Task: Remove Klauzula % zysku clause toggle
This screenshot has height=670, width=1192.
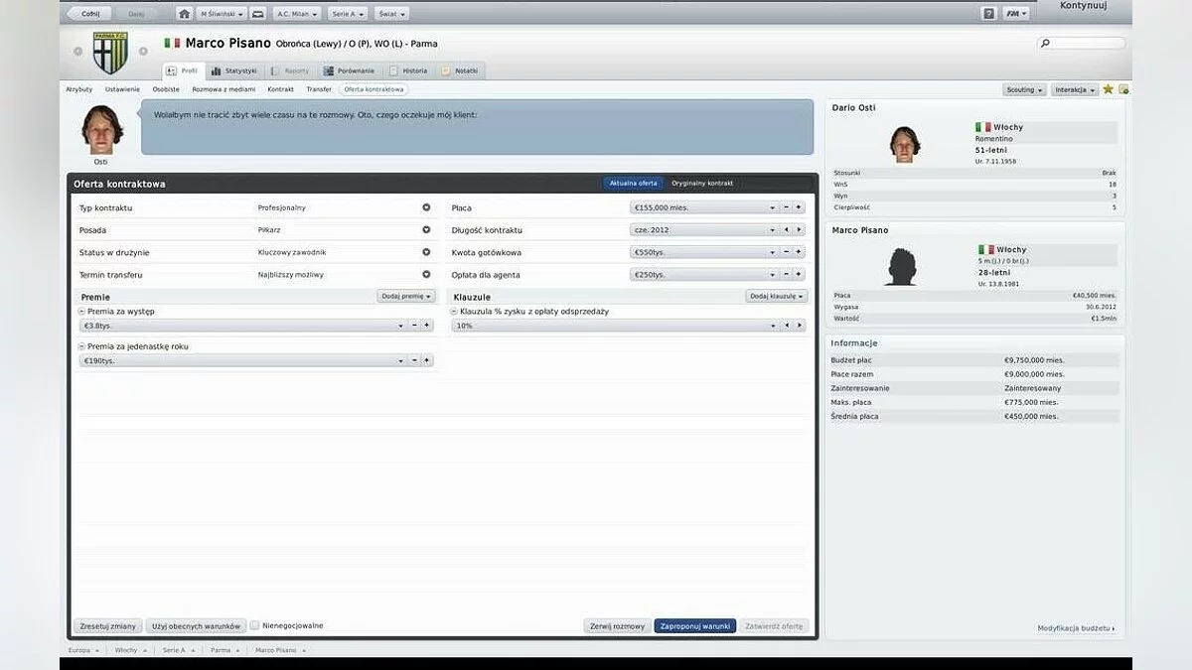Action: pos(455,312)
